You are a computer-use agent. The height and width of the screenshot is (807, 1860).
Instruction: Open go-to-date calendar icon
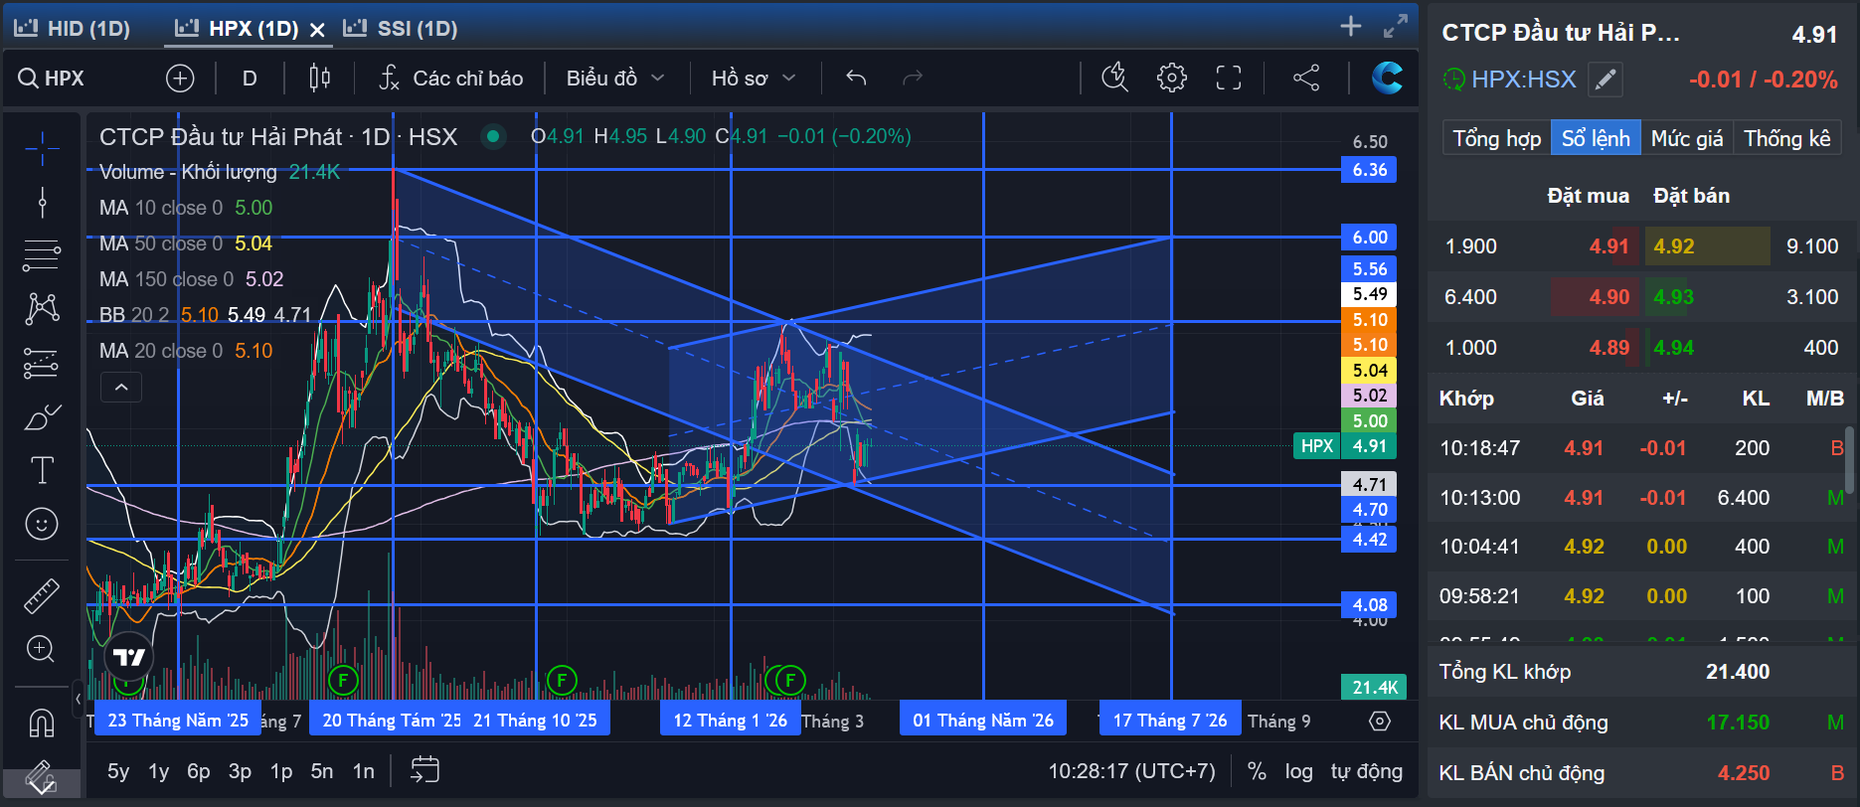coord(424,770)
